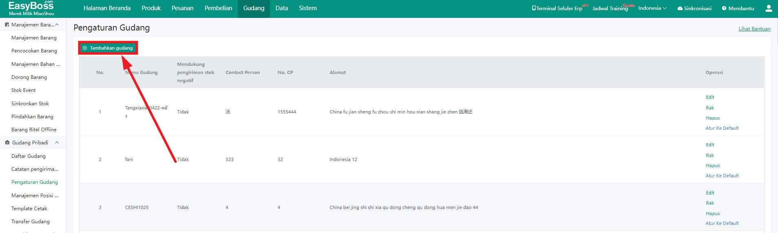The height and width of the screenshot is (233, 778).
Task: Open the Halaman Beranda menu
Action: [107, 8]
